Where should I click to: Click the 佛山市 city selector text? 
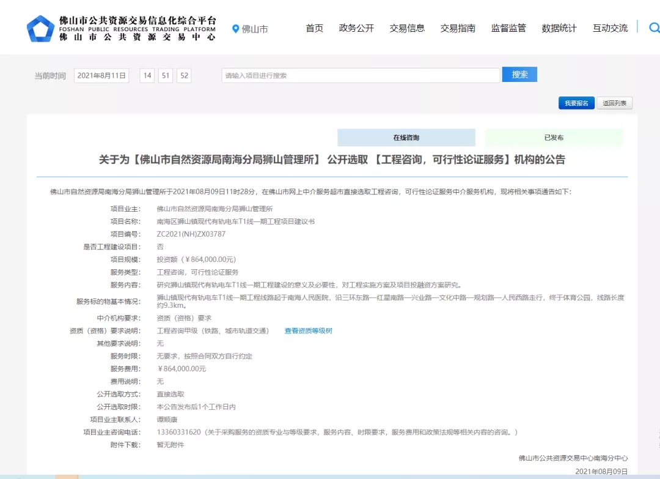255,29
